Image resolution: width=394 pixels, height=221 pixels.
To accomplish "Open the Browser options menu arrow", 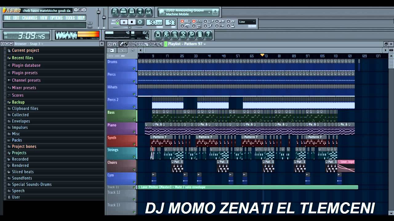I will (x=2, y=44).
